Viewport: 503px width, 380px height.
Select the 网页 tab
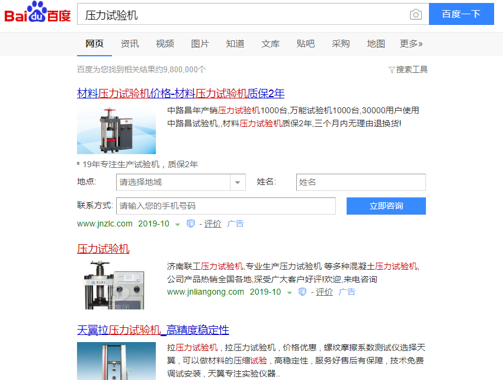tap(94, 44)
